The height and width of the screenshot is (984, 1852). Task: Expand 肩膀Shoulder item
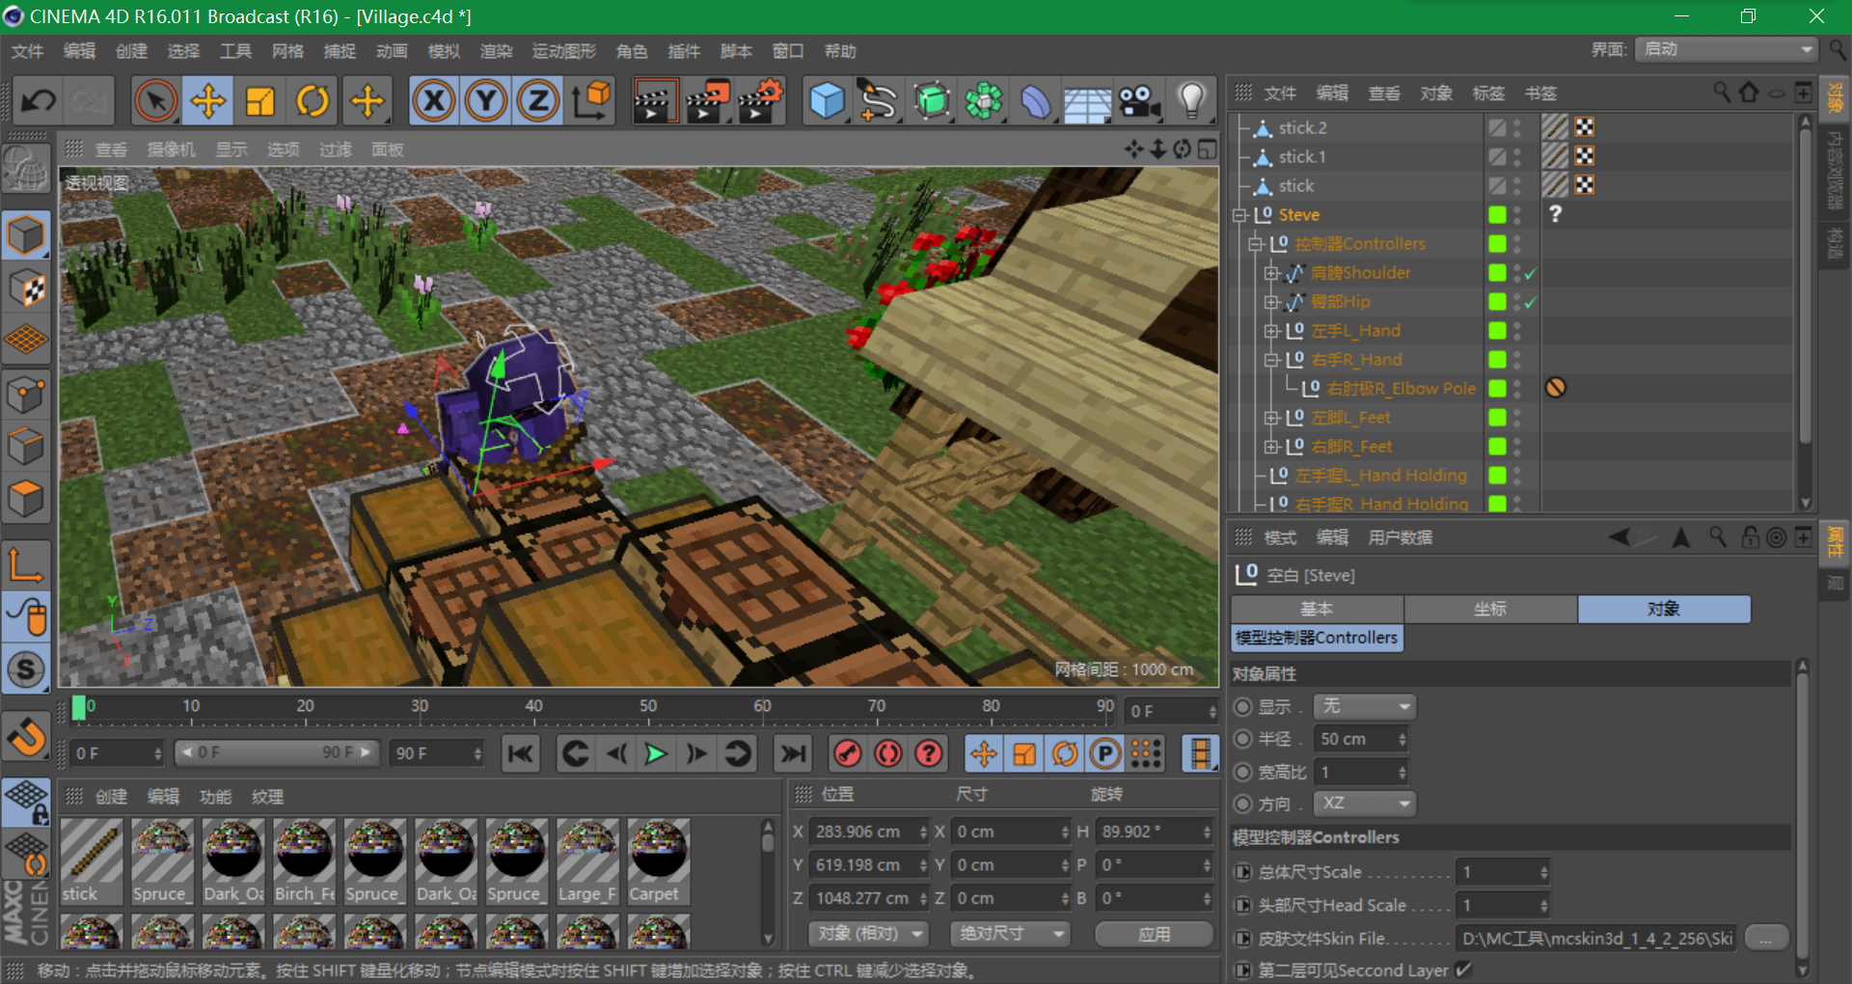pyautogui.click(x=1271, y=273)
